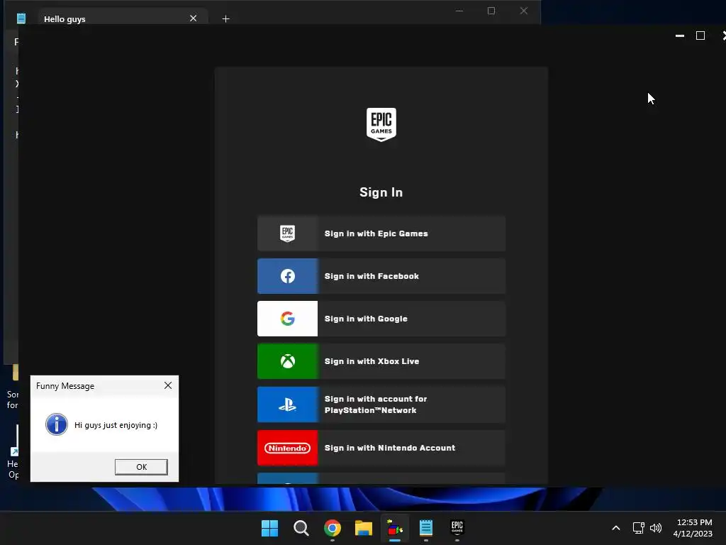Image resolution: width=726 pixels, height=545 pixels.
Task: Switch to Epic Games Launcher in taskbar
Action: click(x=457, y=528)
